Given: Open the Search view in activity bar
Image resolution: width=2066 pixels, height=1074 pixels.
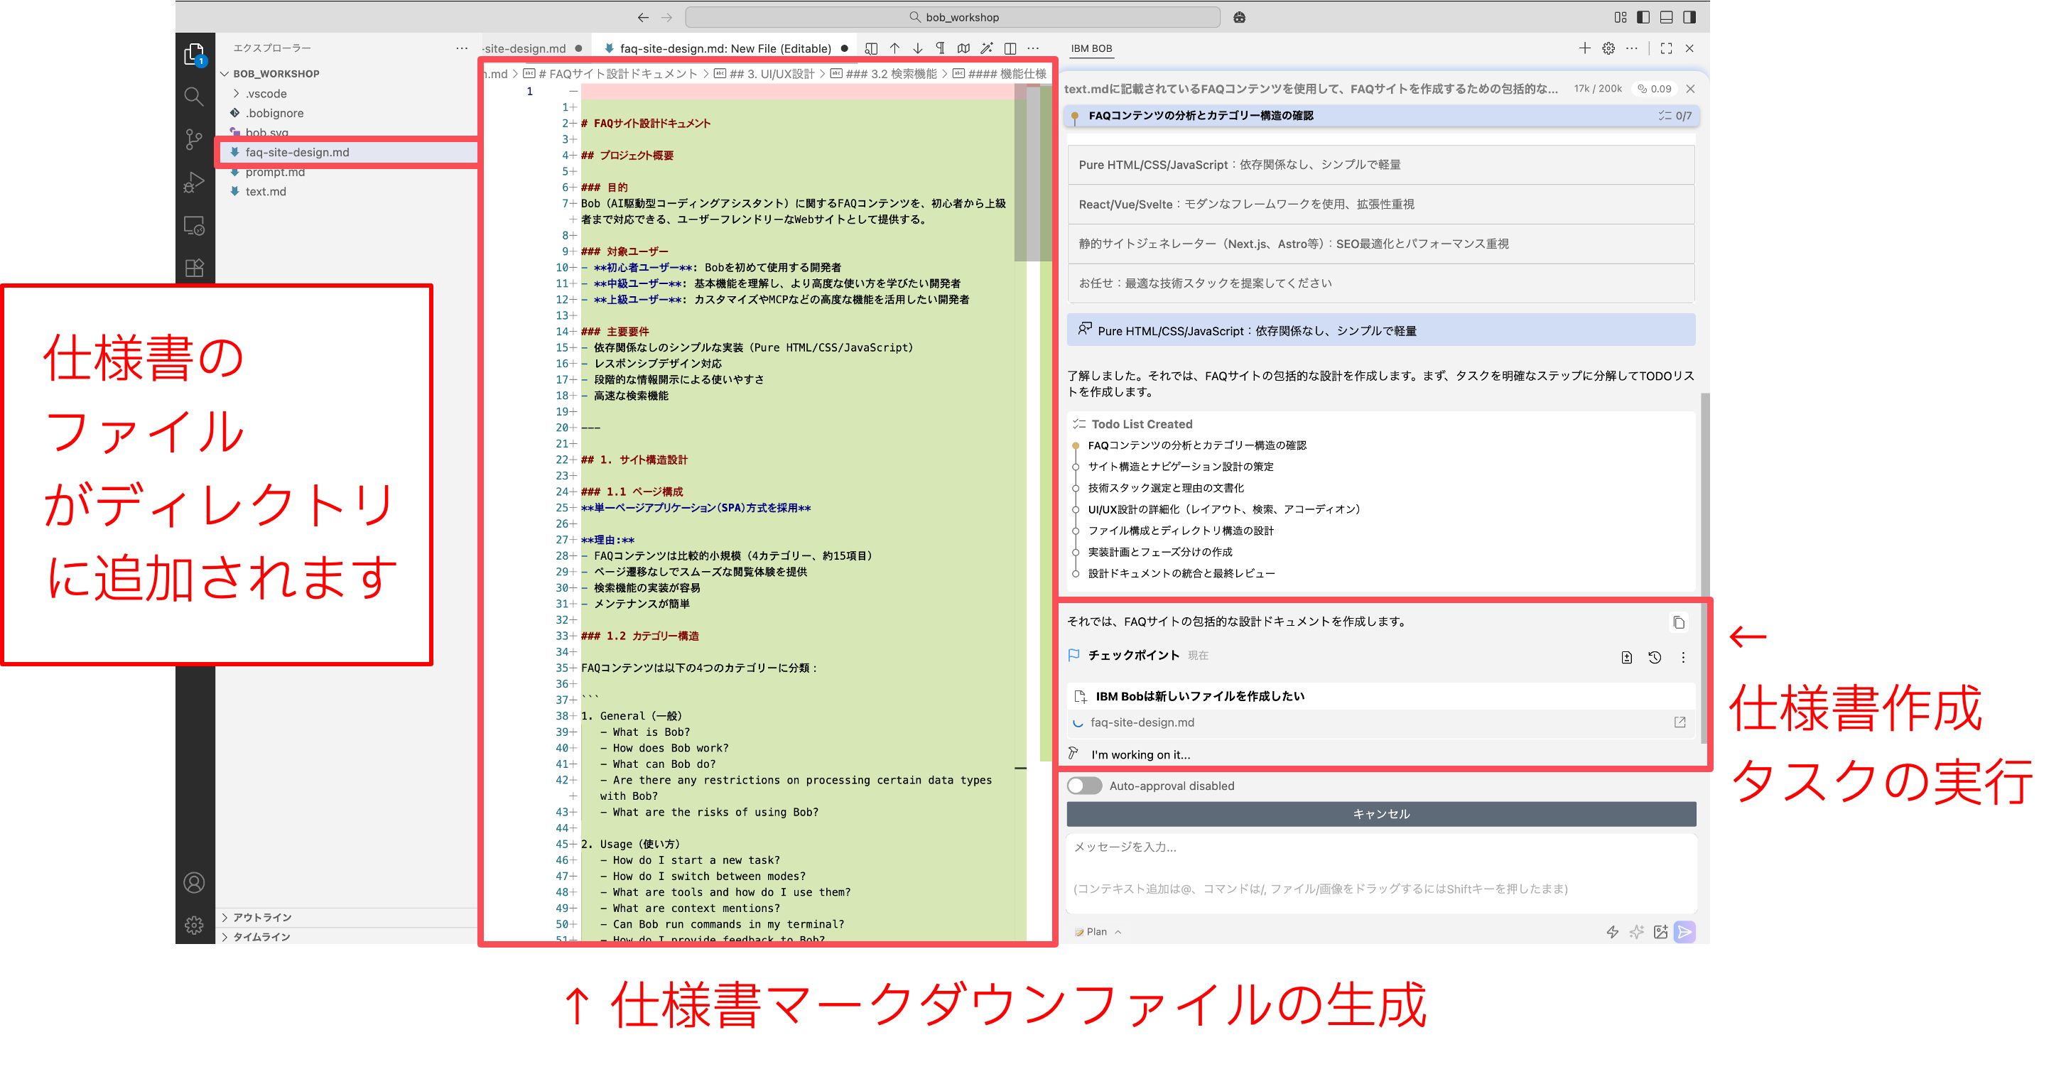Looking at the screenshot, I should point(194,97).
